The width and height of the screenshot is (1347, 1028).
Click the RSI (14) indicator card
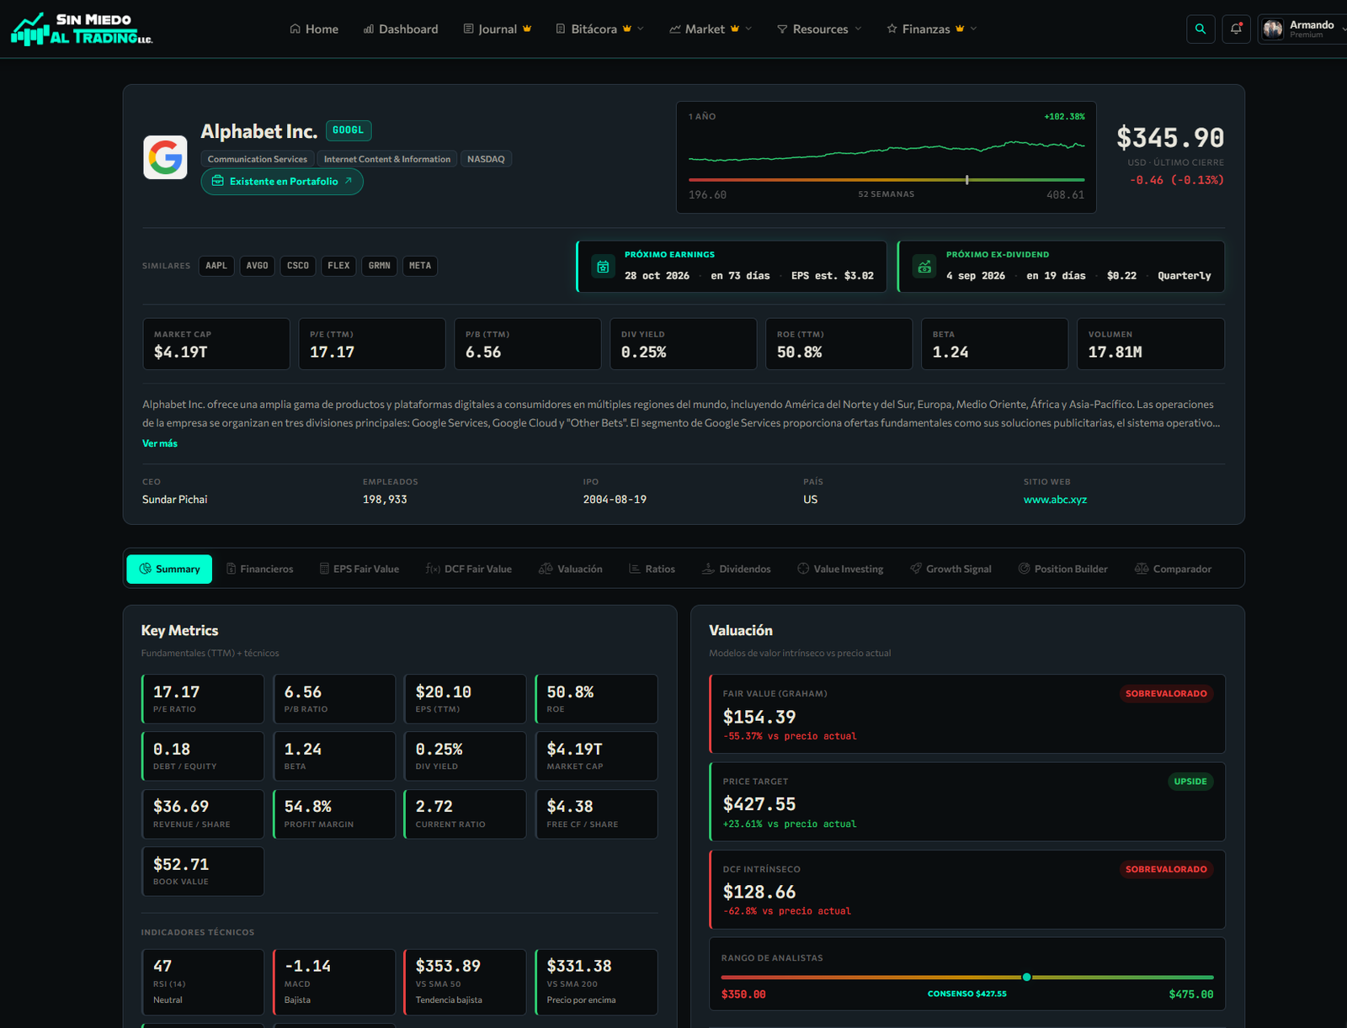click(203, 983)
